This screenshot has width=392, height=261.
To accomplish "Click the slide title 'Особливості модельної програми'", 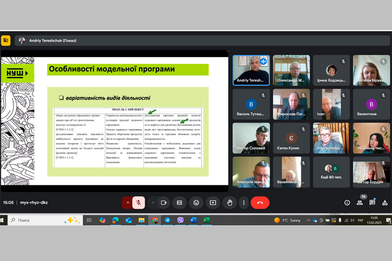I will [112, 69].
